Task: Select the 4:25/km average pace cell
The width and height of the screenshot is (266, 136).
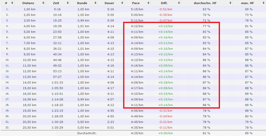Action: coord(137,133)
